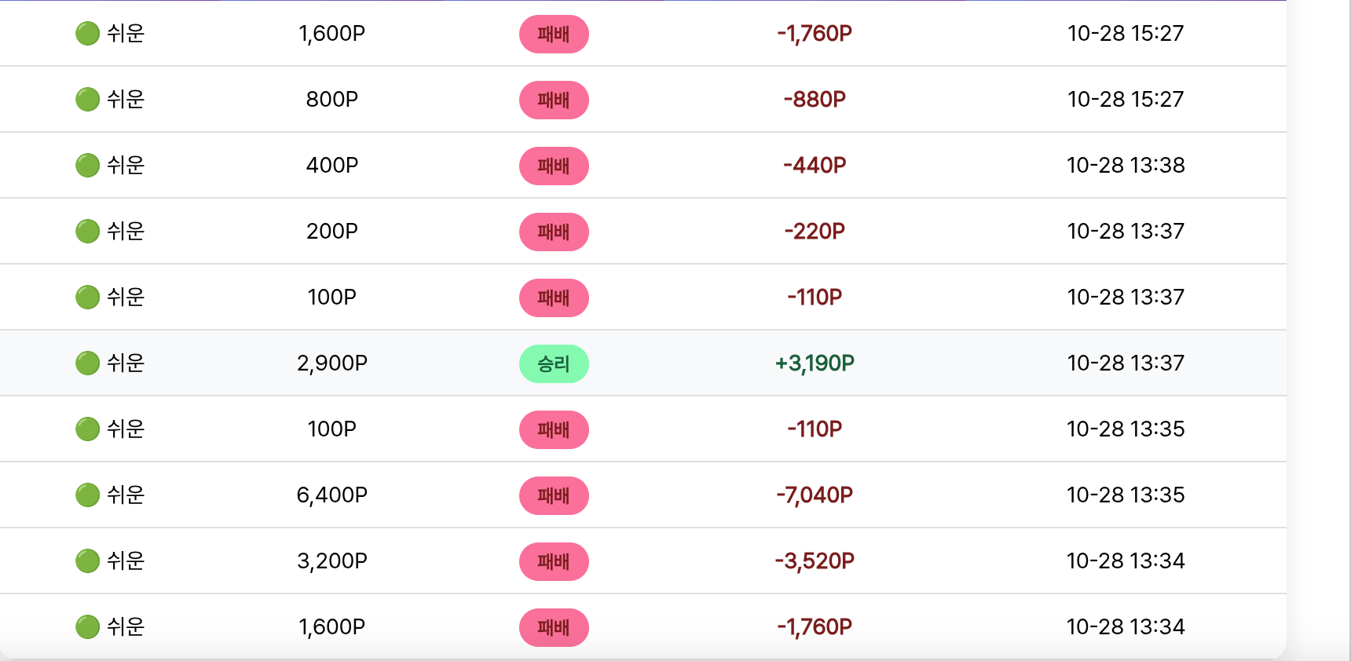Click green circle icon in 200P bet row
Screen dimensions: 1351x661
[87, 232]
